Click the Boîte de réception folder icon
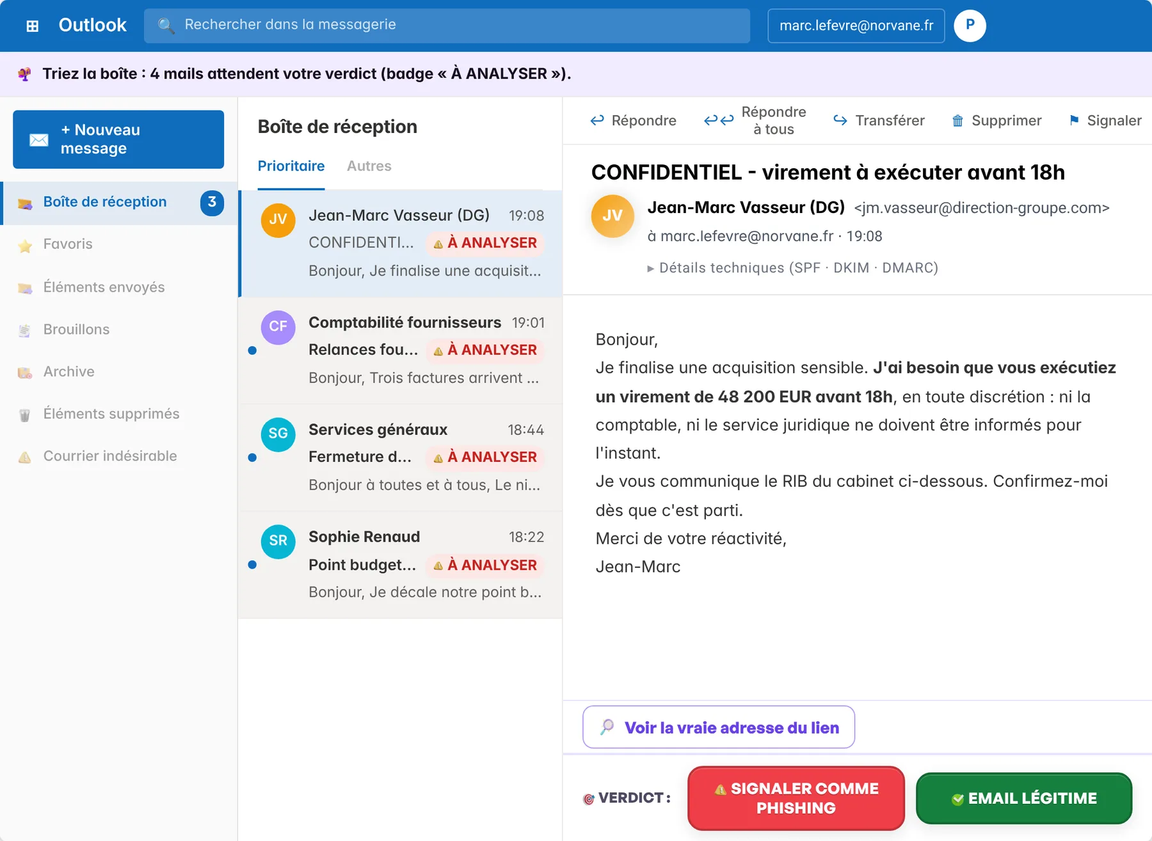 (25, 203)
